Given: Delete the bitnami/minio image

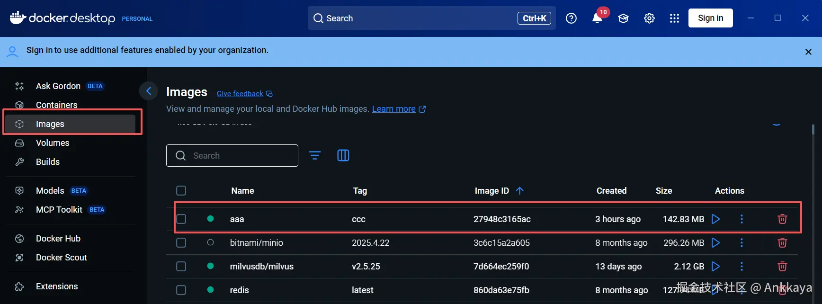Looking at the screenshot, I should pyautogui.click(x=782, y=243).
